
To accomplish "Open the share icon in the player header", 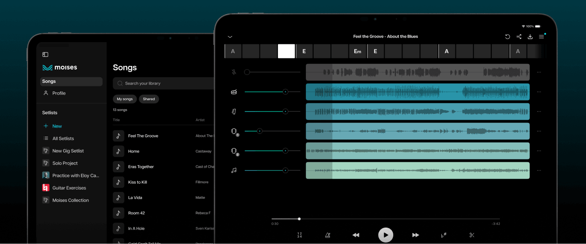I will (519, 37).
